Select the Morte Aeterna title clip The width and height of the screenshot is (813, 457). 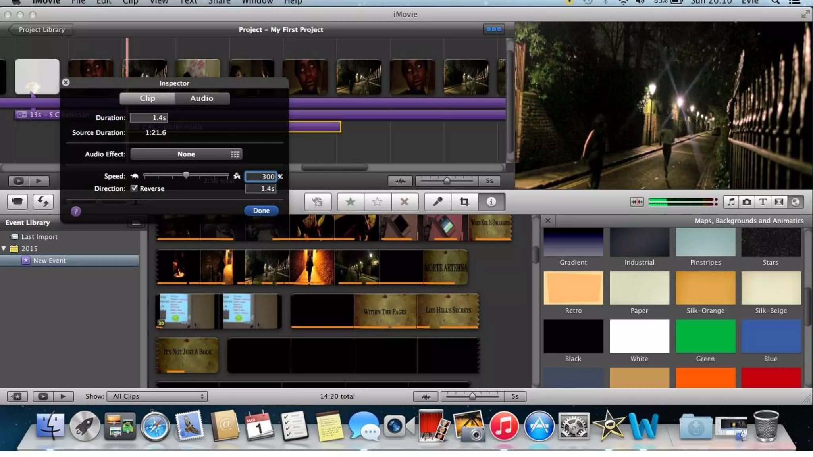445,267
